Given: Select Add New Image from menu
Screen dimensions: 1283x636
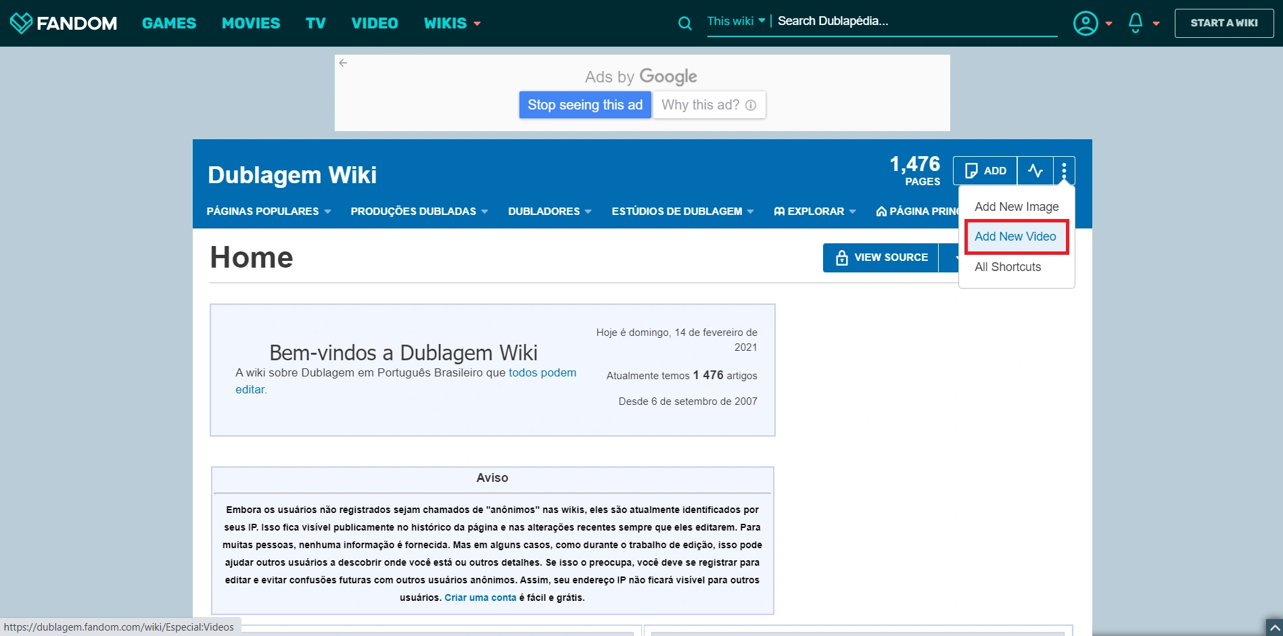Looking at the screenshot, I should pos(1017,207).
